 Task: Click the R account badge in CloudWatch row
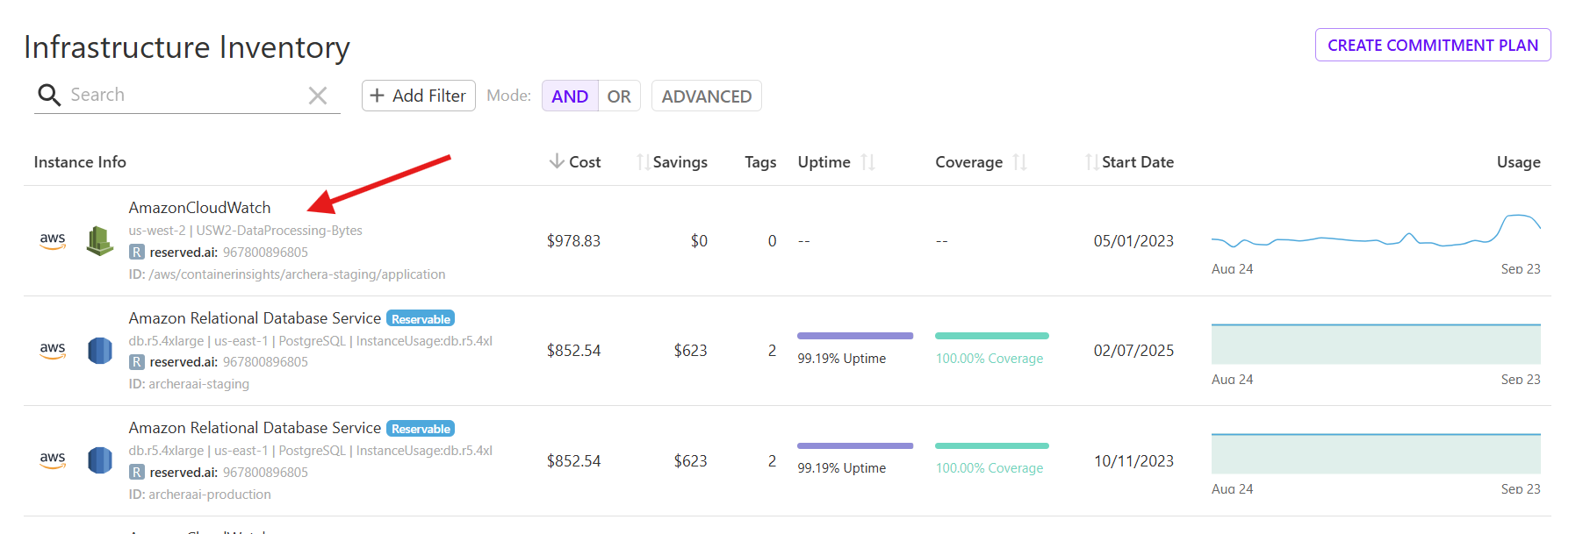coord(137,253)
